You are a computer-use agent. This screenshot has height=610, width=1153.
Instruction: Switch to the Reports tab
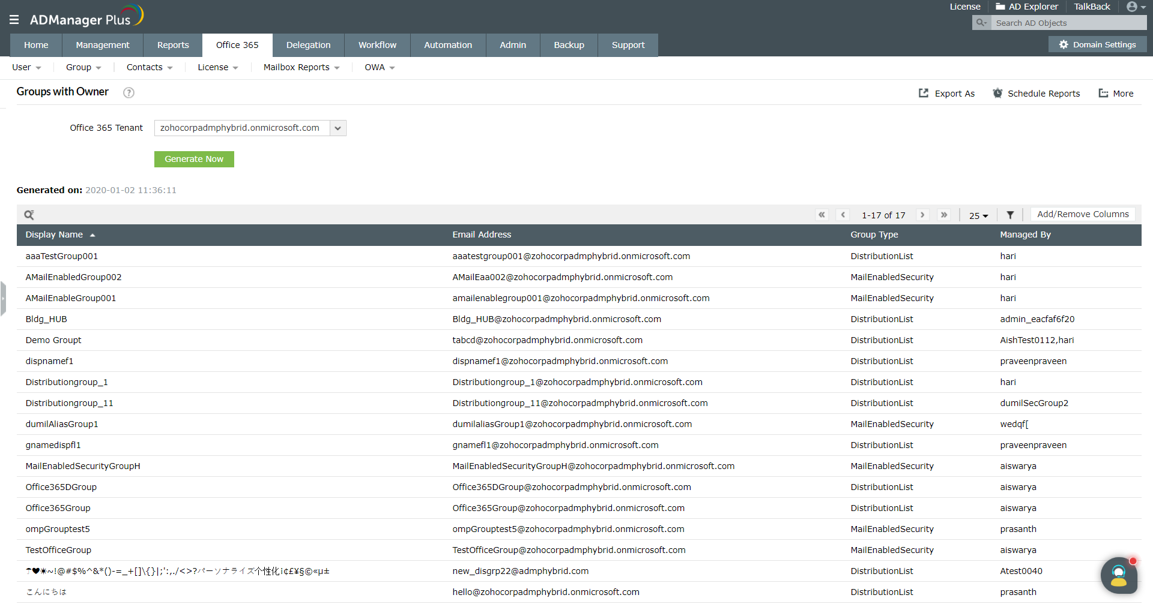coord(172,44)
